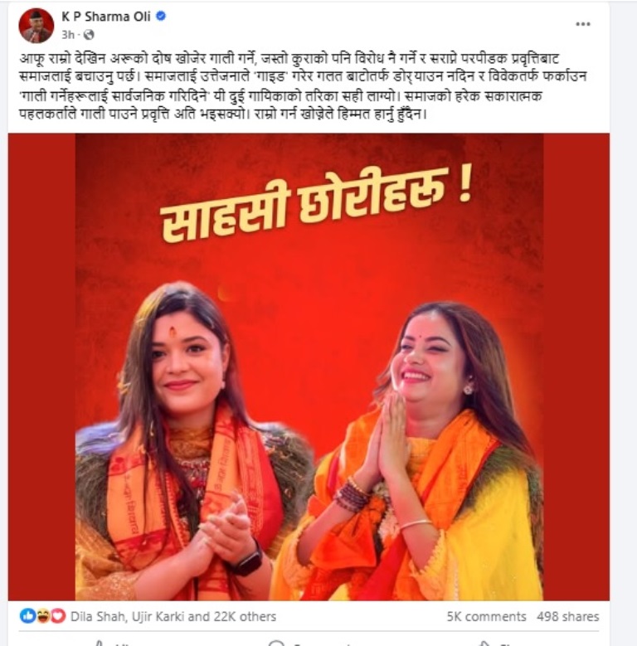Open K P Sharma Oli's profile picture

click(x=36, y=26)
